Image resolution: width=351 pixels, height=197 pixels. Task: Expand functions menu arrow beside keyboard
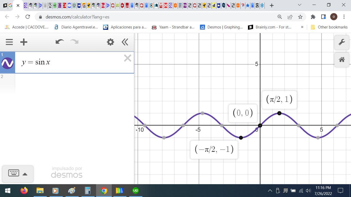tap(25, 174)
